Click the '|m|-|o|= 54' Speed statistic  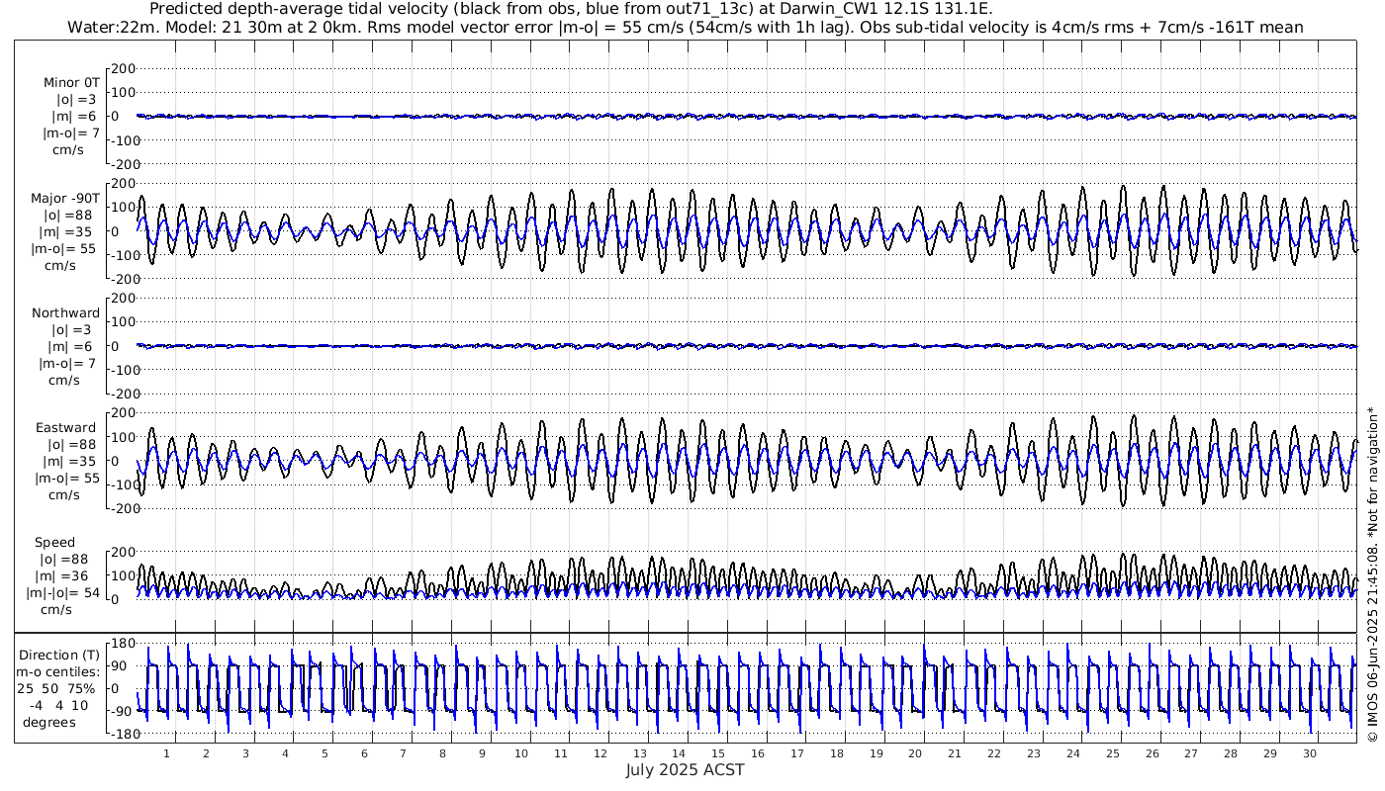click(63, 593)
